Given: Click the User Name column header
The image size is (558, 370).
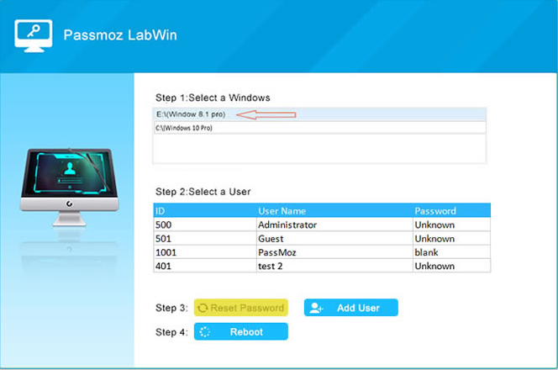Looking at the screenshot, I should point(334,211).
